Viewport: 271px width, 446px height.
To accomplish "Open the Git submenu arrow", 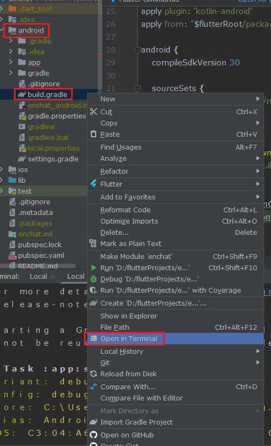I will pyautogui.click(x=258, y=362).
